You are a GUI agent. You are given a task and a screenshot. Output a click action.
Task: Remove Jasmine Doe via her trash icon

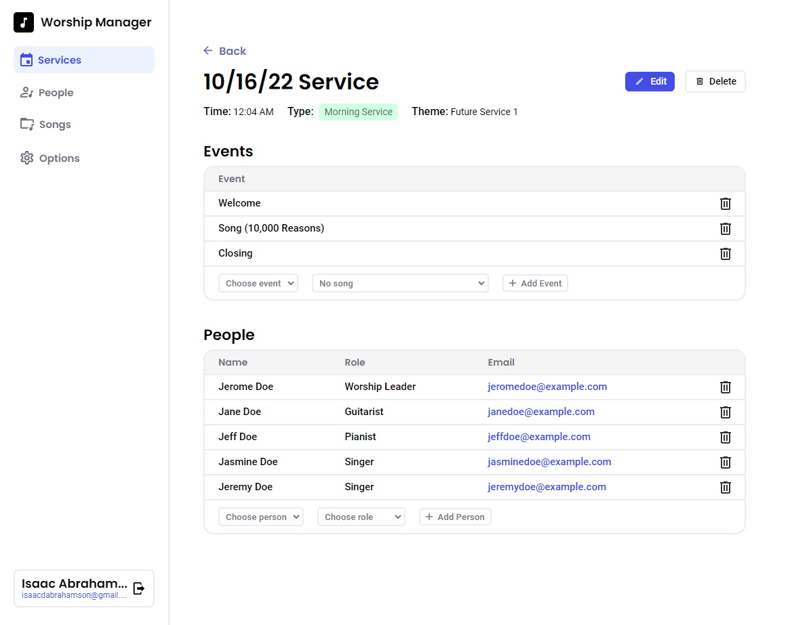[x=725, y=462]
